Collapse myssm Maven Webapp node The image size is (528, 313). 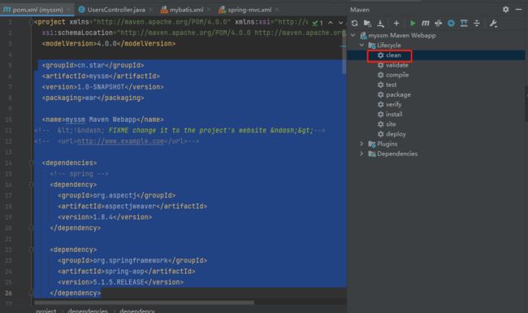coord(353,35)
